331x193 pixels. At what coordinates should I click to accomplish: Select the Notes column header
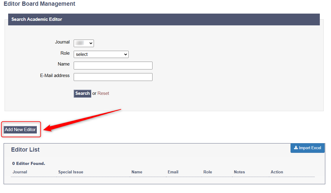[x=239, y=172]
